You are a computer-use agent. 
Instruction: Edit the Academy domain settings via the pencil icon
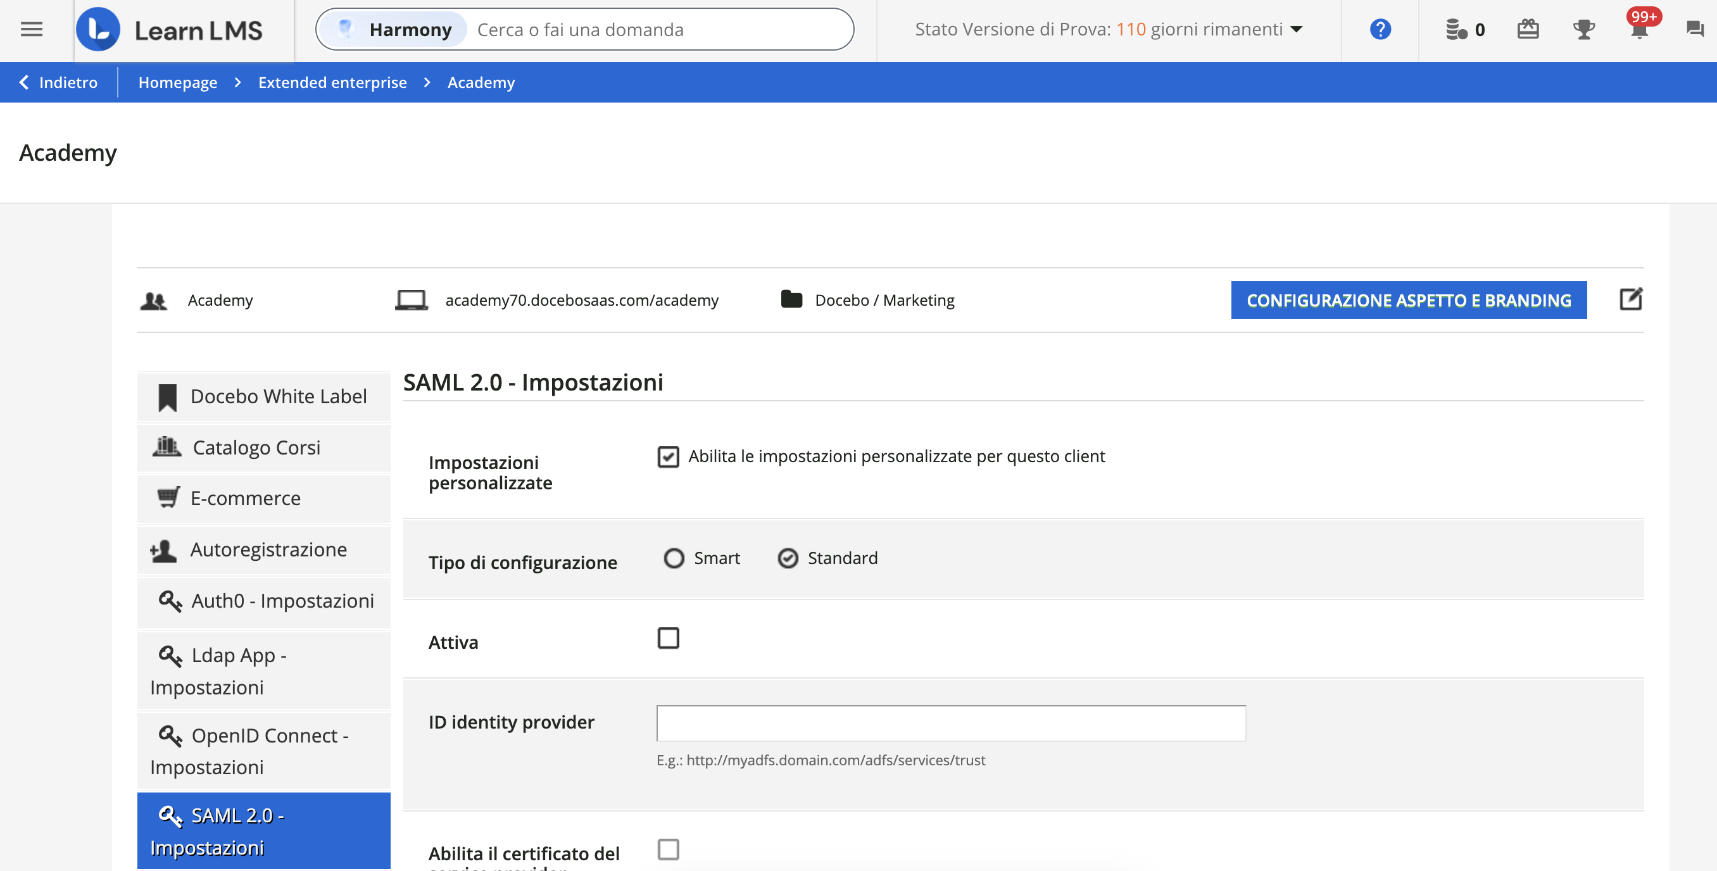pyautogui.click(x=1631, y=300)
